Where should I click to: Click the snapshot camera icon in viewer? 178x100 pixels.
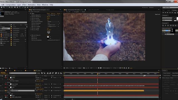click(84, 68)
